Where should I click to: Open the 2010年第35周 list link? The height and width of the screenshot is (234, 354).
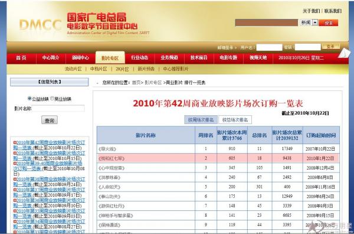click(49, 213)
